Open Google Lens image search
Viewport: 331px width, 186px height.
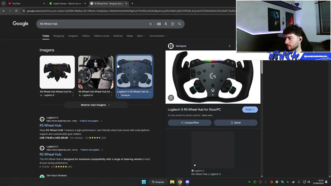click(x=172, y=24)
